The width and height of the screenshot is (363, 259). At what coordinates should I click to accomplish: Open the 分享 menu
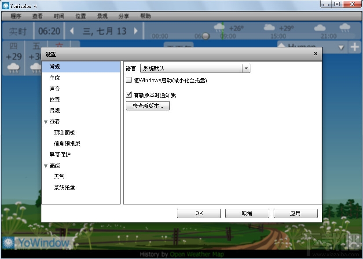tap(124, 16)
